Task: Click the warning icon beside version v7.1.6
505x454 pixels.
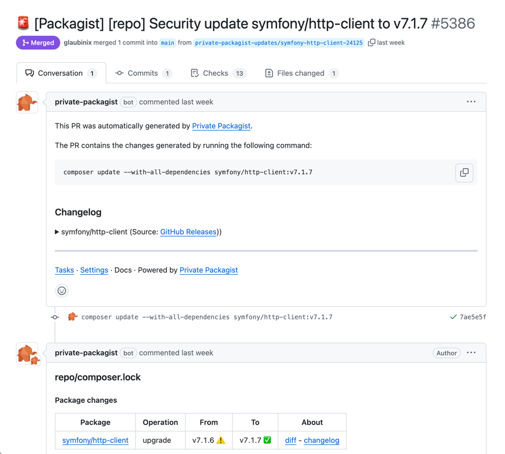Action: (221, 440)
